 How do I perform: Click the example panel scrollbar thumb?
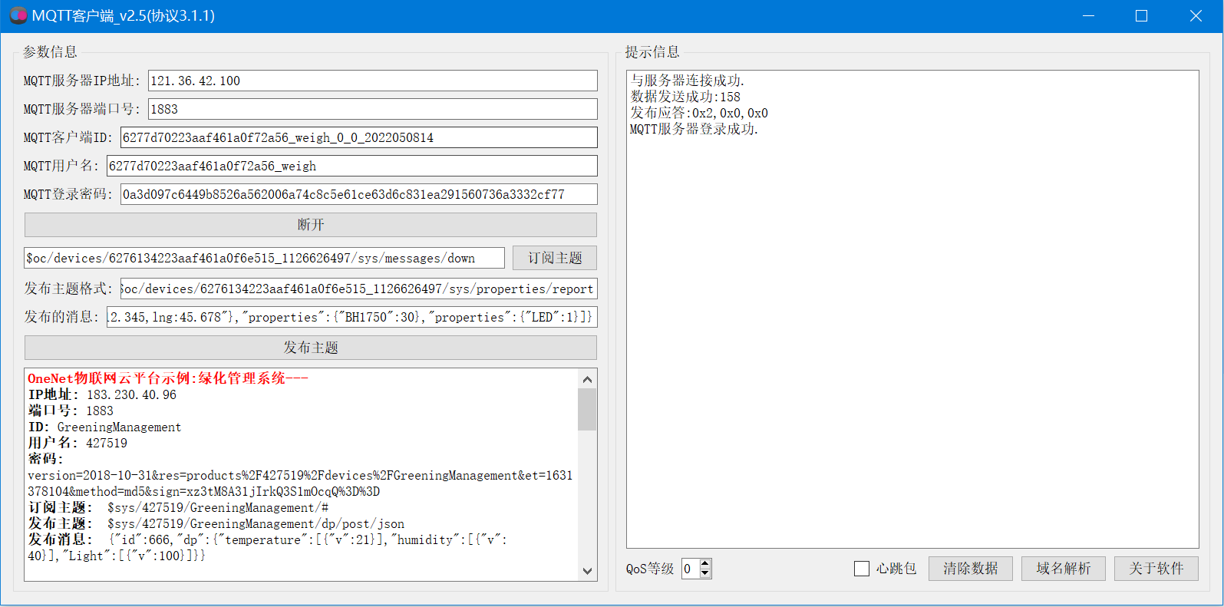point(587,409)
